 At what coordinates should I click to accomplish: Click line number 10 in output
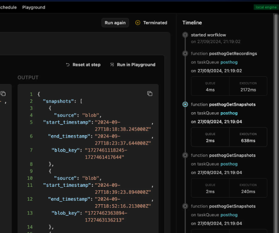coord(30,178)
